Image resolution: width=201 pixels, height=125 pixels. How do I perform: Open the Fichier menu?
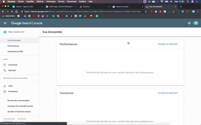(21, 1)
